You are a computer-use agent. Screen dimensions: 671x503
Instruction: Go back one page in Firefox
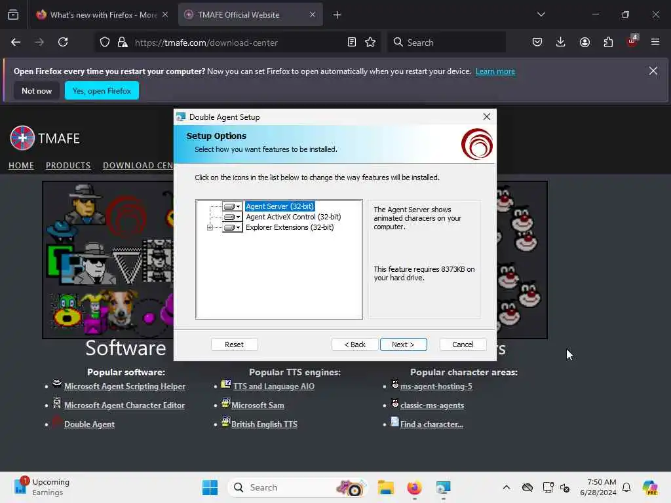16,43
